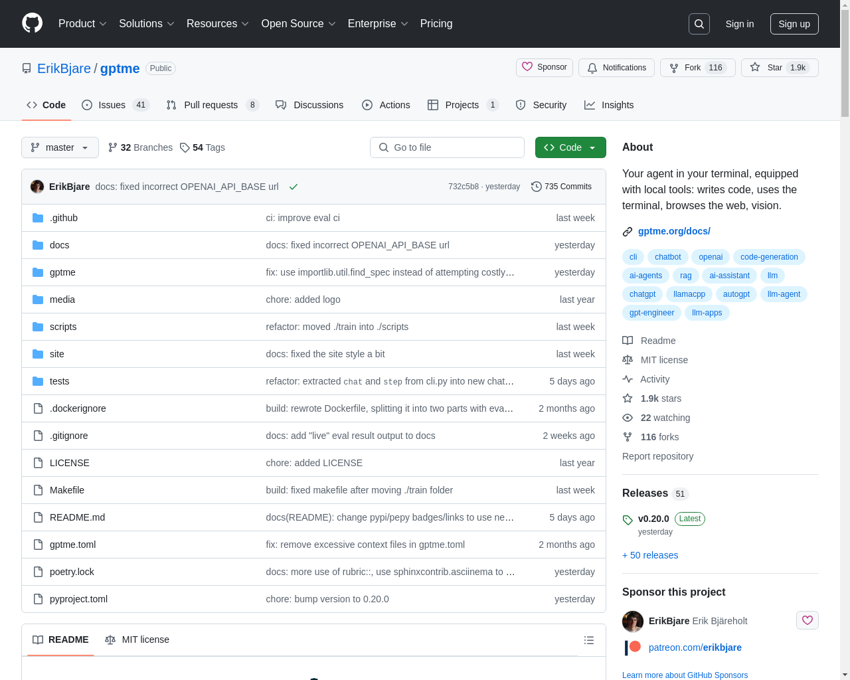The image size is (850, 680).
Task: Click the eye icon next to 22 watching
Action: point(628,418)
